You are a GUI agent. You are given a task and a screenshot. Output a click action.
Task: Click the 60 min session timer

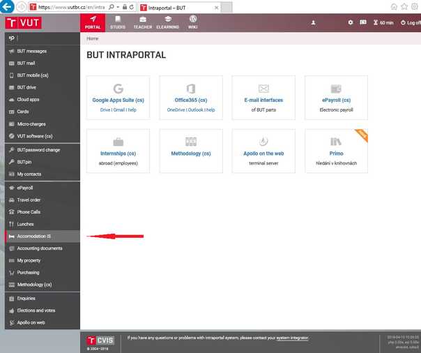[x=383, y=23]
